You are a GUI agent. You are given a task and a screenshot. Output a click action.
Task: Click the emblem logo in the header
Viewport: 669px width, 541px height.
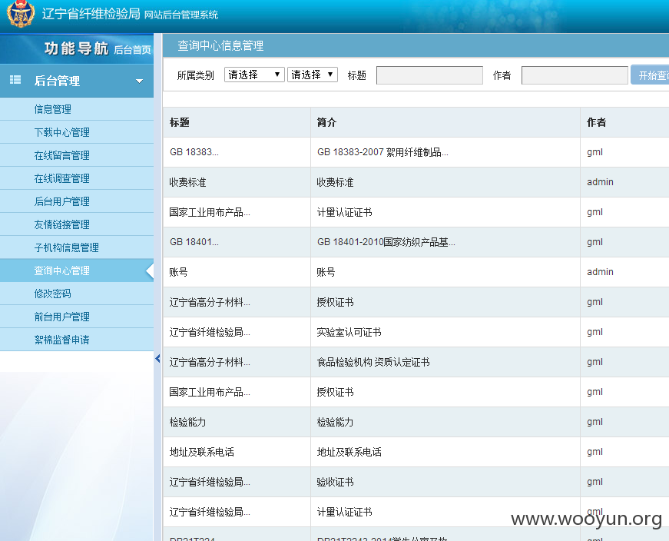tap(21, 14)
